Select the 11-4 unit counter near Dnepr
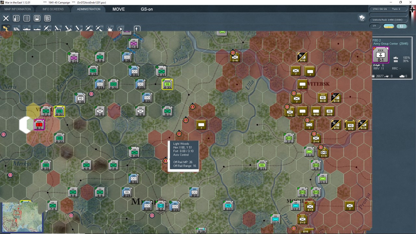The image size is (416, 234). (309, 152)
